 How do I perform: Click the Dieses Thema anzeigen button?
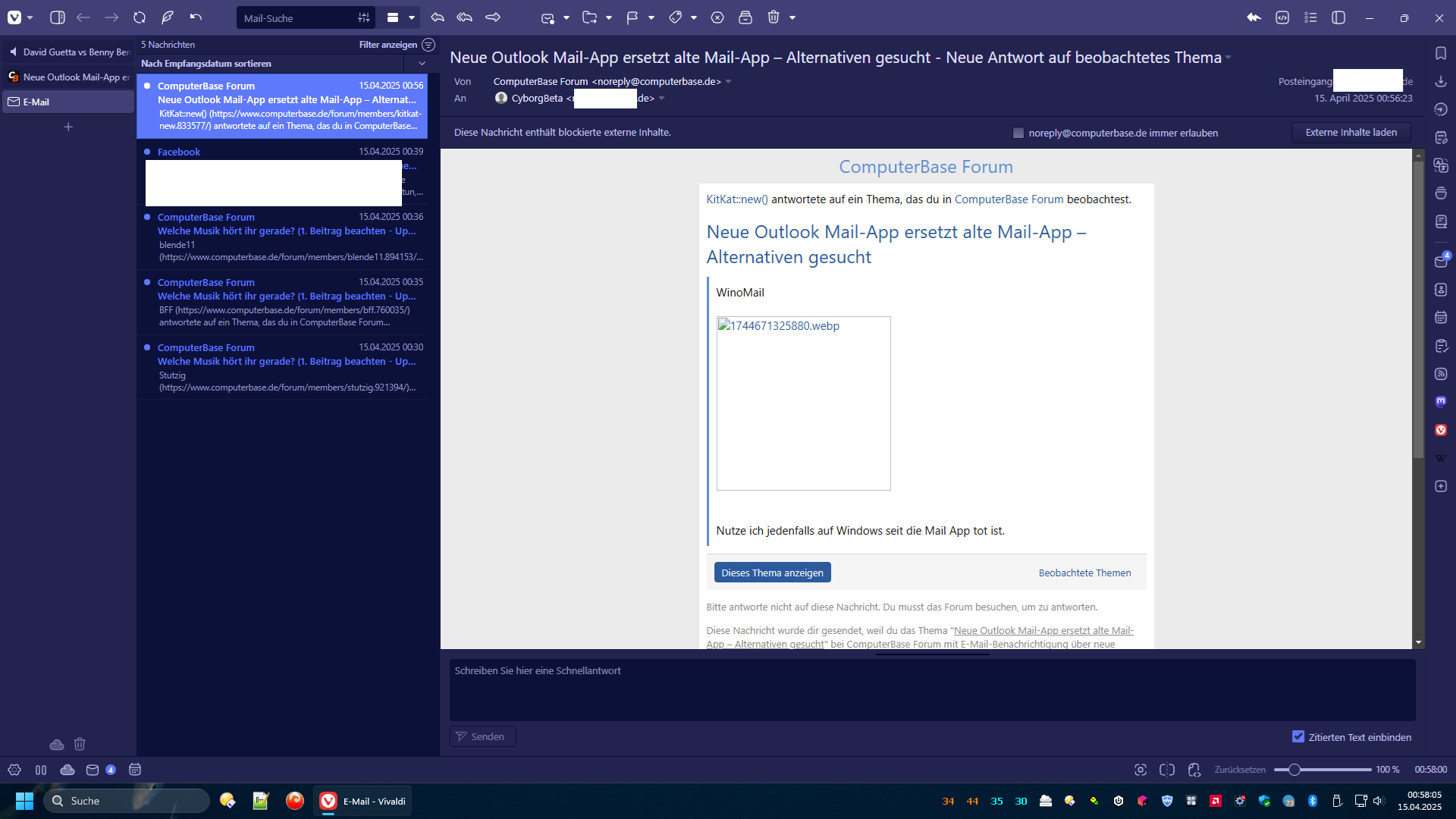[772, 573]
